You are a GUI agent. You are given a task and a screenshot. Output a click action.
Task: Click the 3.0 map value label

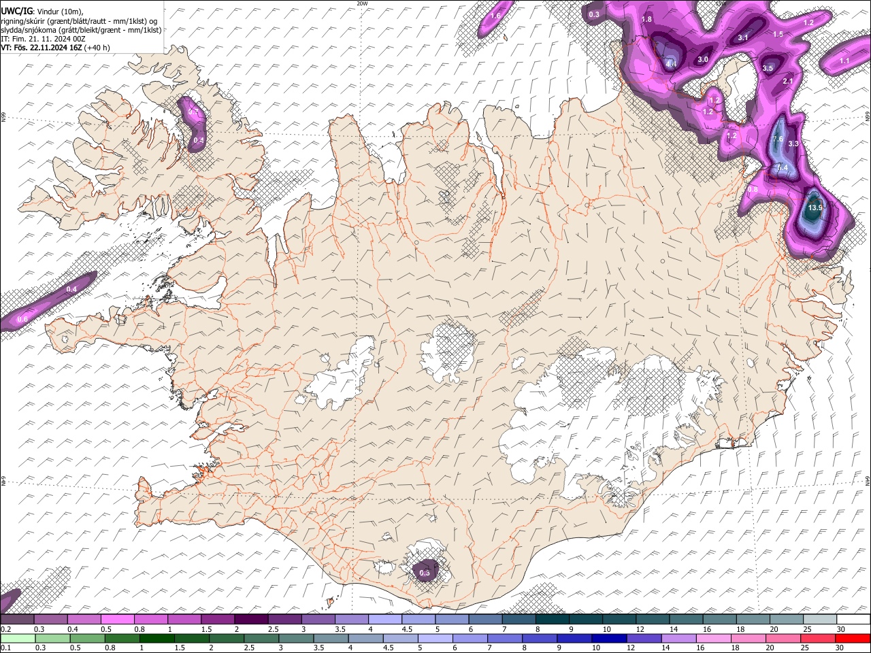pos(703,59)
